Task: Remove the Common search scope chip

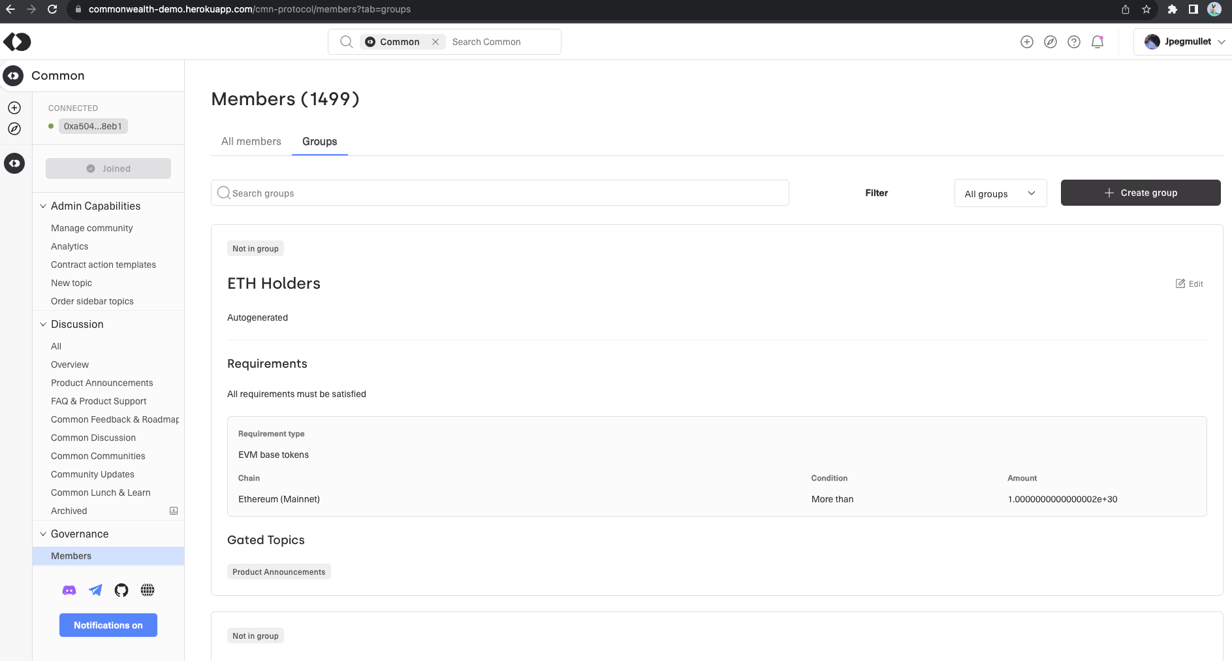Action: 435,42
